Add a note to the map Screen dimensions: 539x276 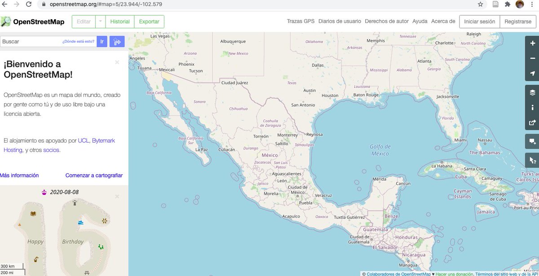tap(532, 141)
